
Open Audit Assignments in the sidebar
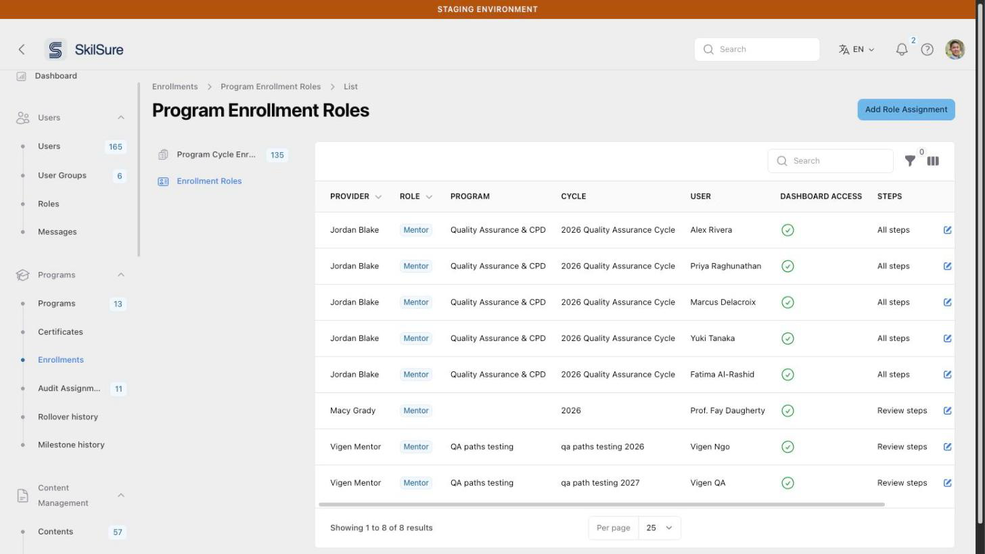[69, 388]
